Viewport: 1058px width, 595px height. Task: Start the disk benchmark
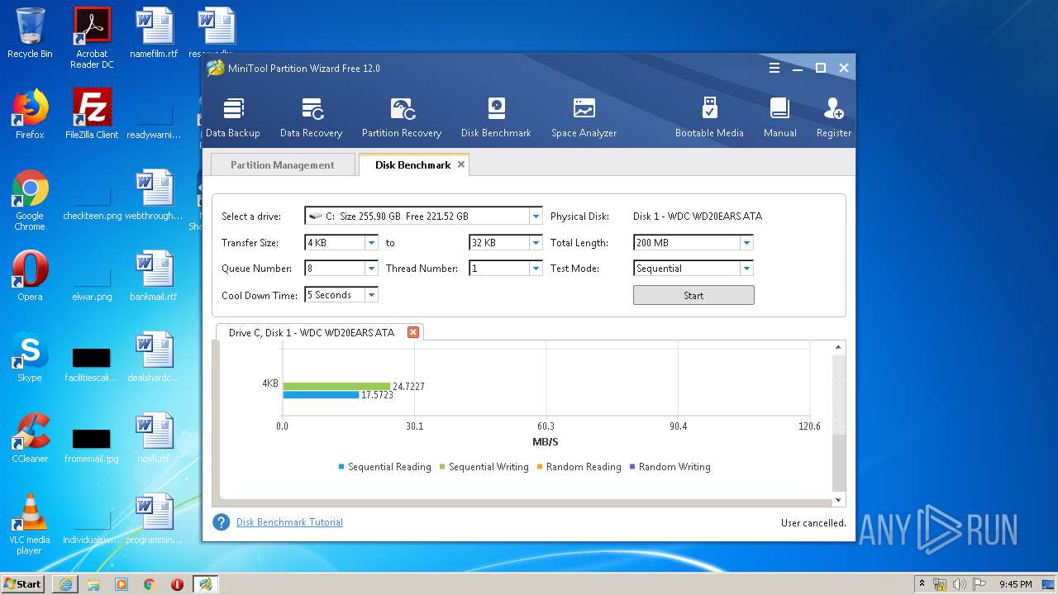pyautogui.click(x=693, y=295)
